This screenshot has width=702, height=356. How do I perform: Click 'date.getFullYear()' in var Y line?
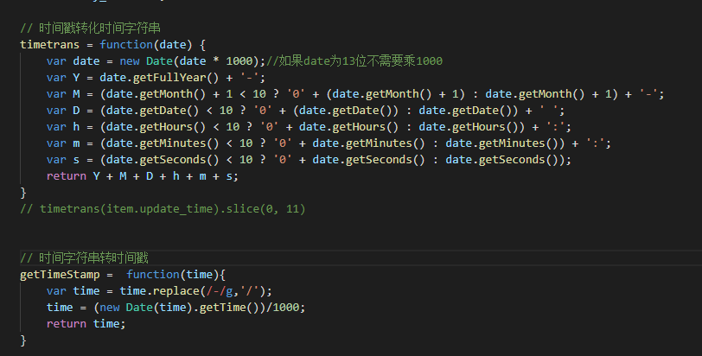[159, 78]
